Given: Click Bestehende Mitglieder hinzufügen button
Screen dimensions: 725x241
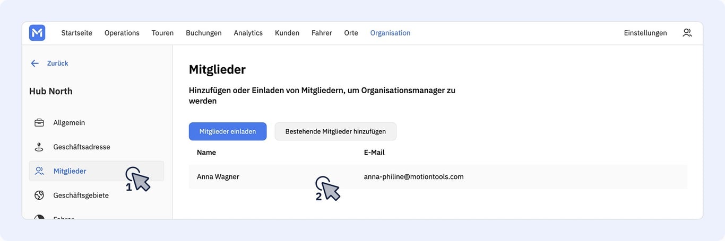Looking at the screenshot, I should (335, 131).
